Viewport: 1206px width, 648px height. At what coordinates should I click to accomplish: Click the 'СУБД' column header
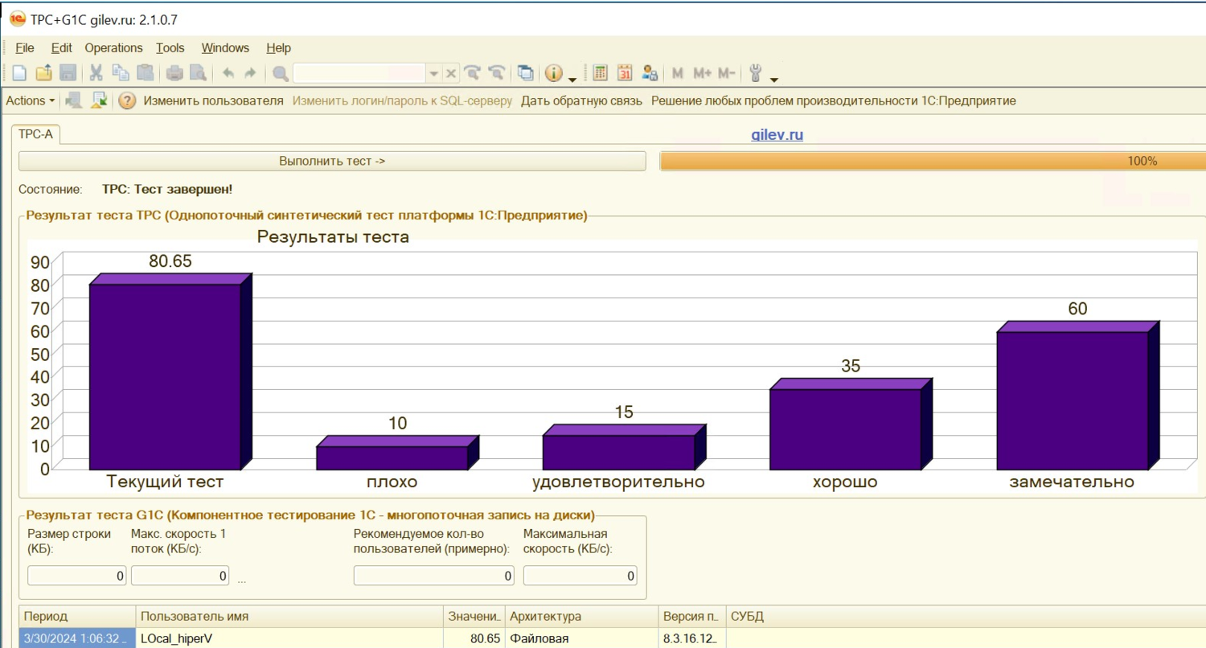(966, 616)
